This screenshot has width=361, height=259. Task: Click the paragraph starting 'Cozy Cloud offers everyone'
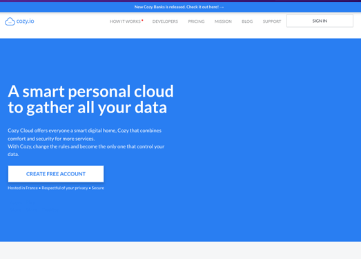[x=86, y=142]
